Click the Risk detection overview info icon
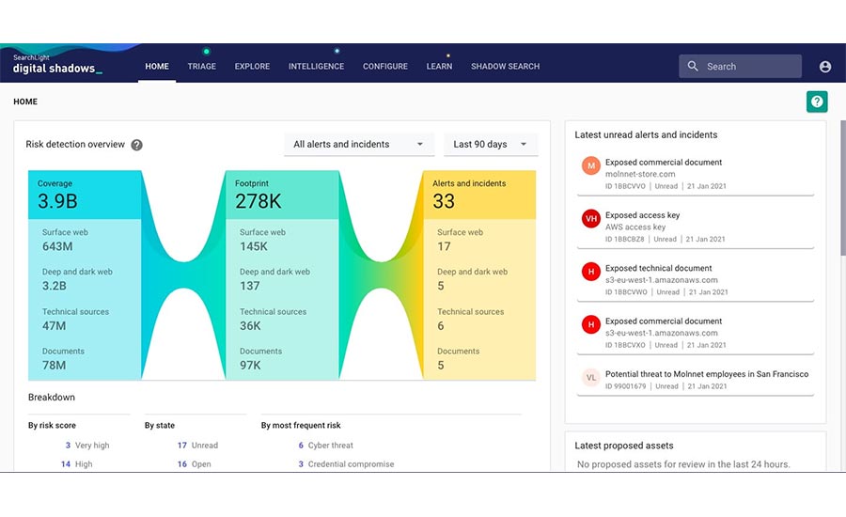The width and height of the screenshot is (846, 517). 137,145
